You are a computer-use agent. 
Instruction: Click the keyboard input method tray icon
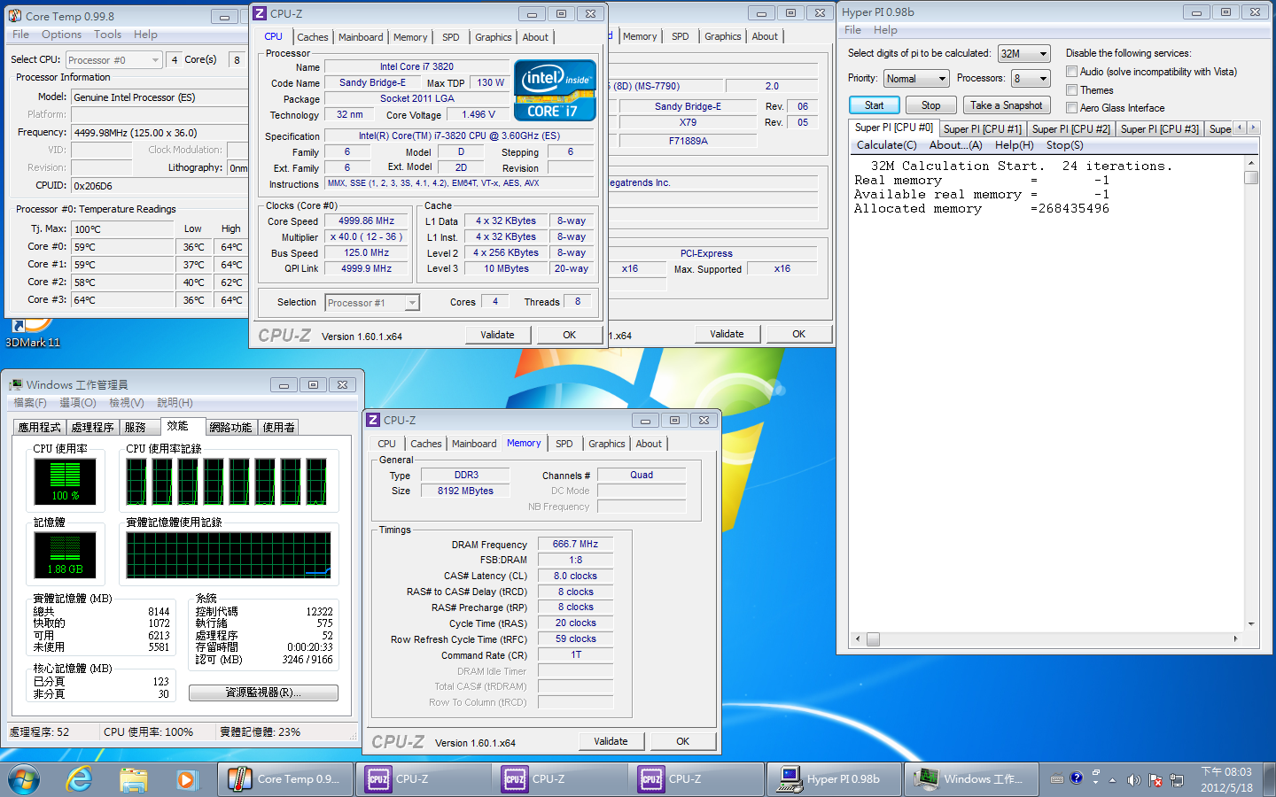pyautogui.click(x=1056, y=779)
